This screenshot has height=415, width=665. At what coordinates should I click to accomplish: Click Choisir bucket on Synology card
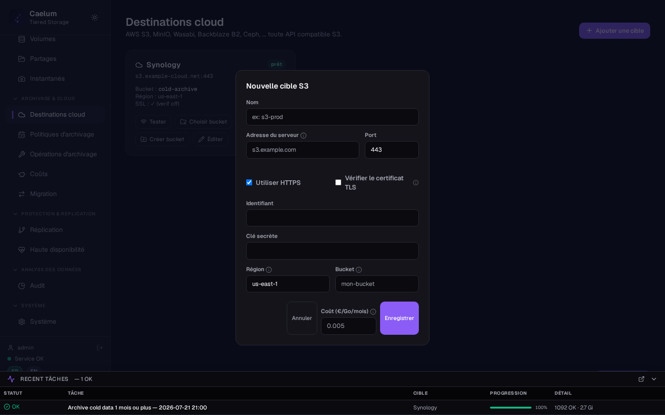[204, 122]
